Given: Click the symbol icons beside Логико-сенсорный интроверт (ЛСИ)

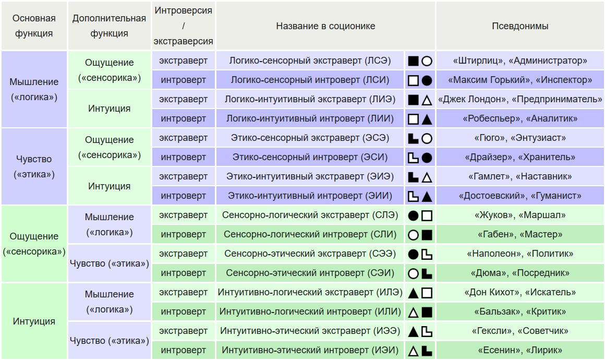Looking at the screenshot, I should click(420, 80).
